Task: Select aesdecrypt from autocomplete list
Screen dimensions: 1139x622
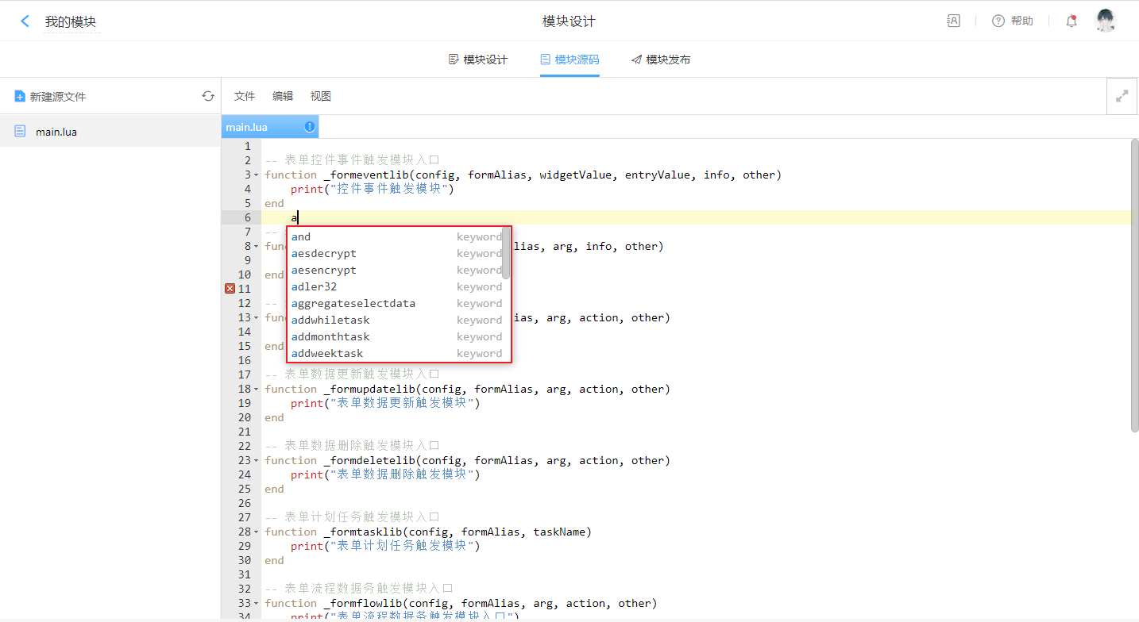Action: (x=324, y=254)
